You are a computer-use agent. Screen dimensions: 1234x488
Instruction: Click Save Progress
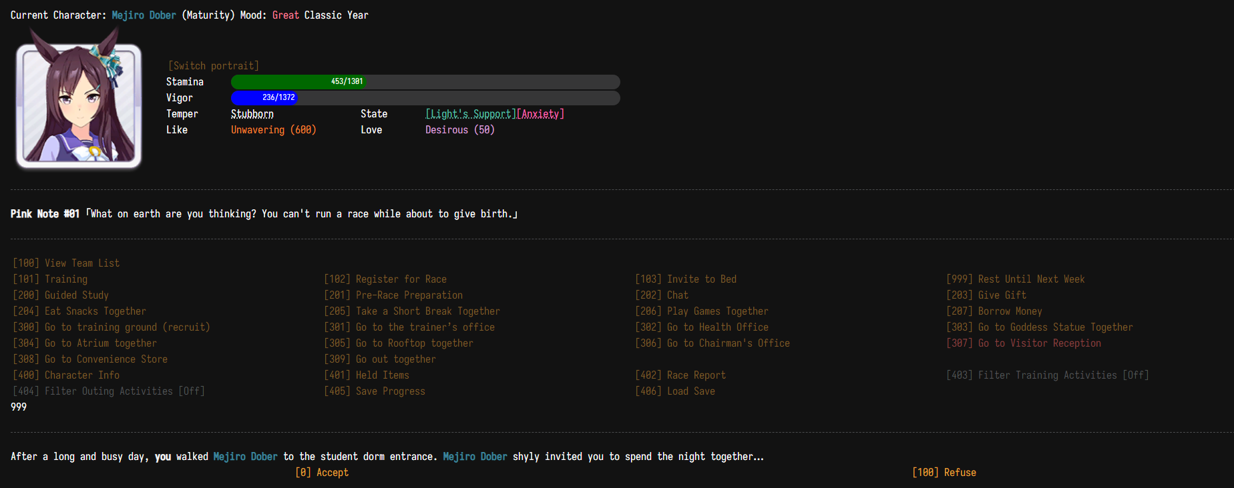(375, 391)
